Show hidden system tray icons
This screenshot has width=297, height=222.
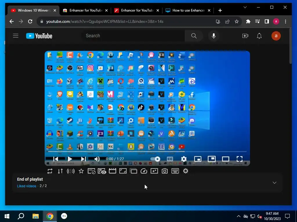point(239,216)
